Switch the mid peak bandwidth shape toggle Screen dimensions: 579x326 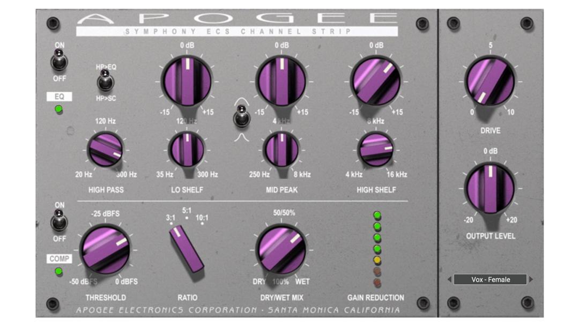point(242,116)
